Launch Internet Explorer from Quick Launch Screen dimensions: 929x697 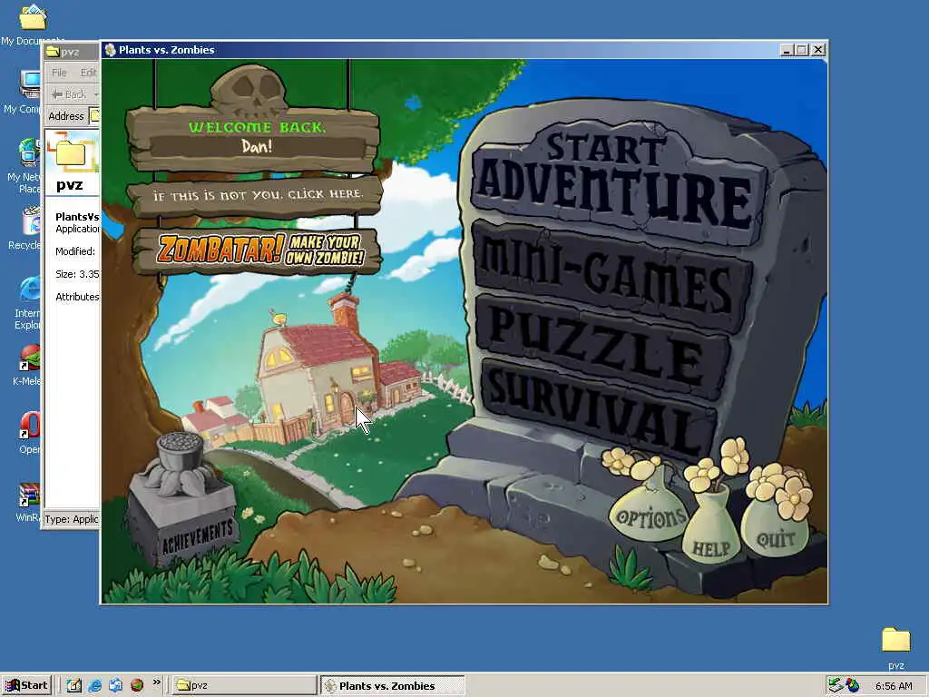94,685
